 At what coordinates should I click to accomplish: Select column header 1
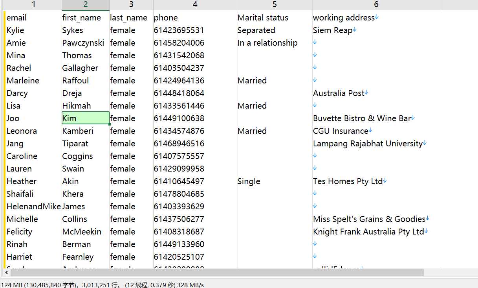[x=33, y=5]
